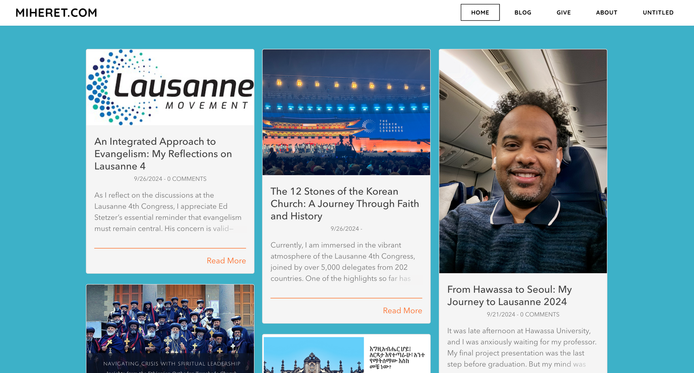Screen dimensions: 694x373
Task: Open the airplane selfie photo
Action: tap(523, 161)
